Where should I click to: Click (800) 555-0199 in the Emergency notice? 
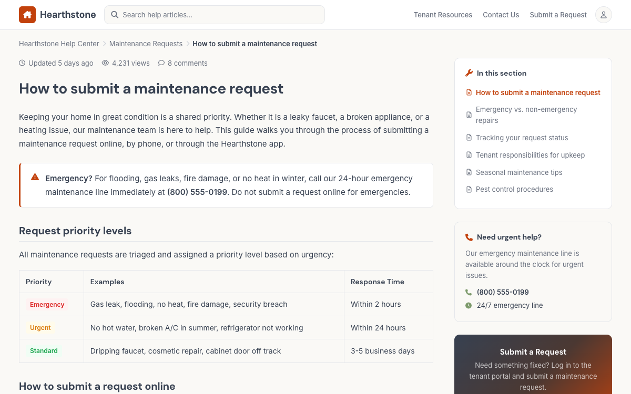tap(197, 192)
